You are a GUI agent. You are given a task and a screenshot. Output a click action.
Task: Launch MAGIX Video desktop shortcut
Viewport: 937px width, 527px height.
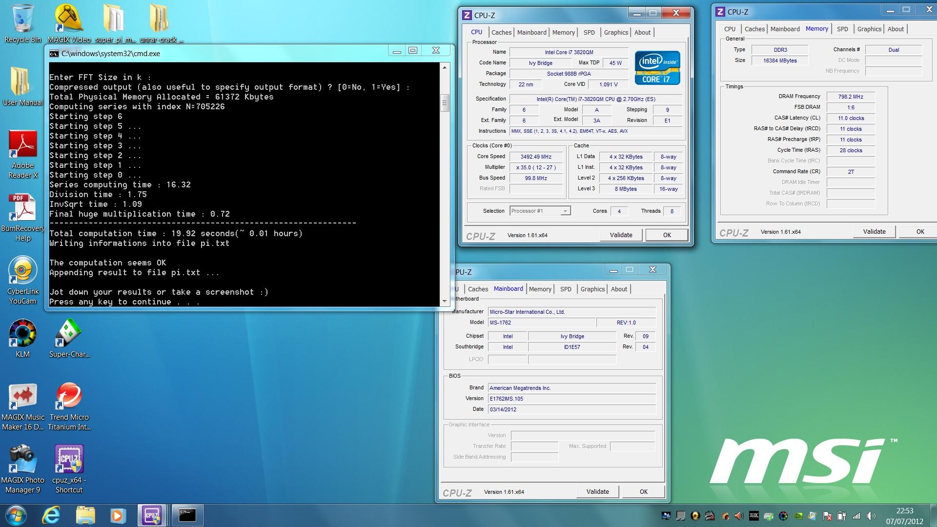[69, 23]
